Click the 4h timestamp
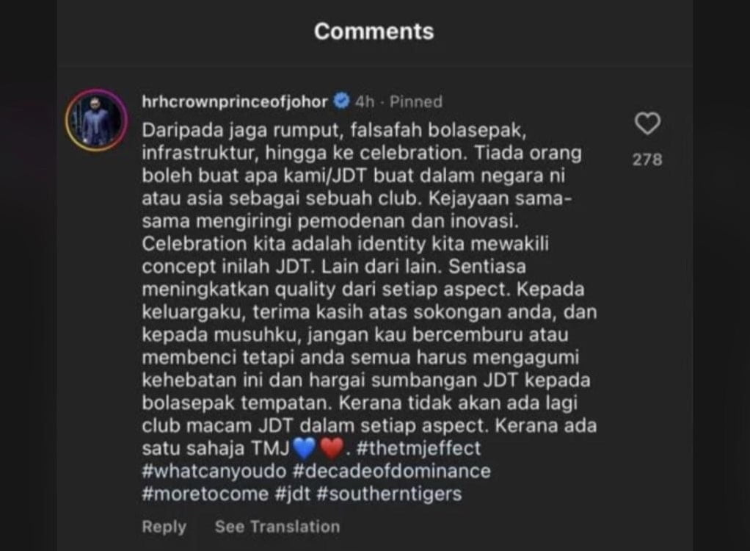Screen dimensions: 750x551 click(x=365, y=101)
